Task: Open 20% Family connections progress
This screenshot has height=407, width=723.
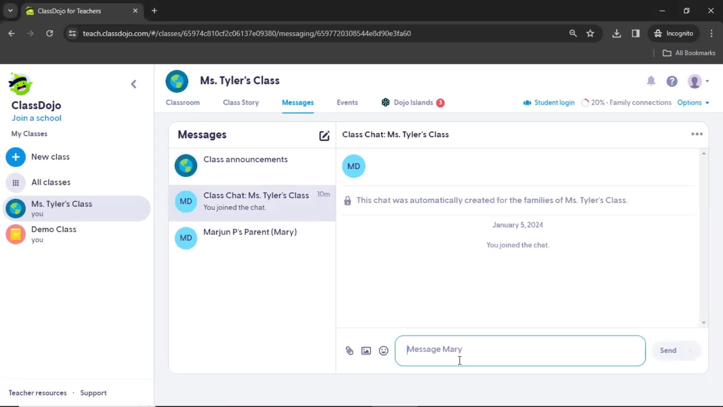Action: pyautogui.click(x=627, y=103)
